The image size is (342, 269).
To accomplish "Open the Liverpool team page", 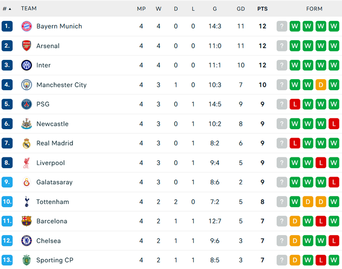I will [x=50, y=163].
